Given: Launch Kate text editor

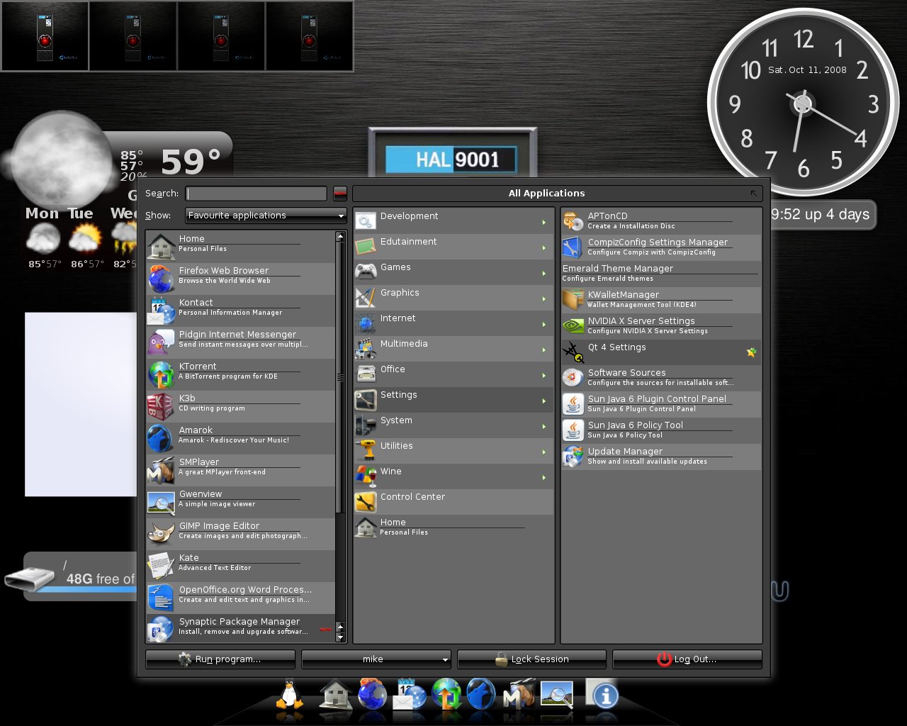Looking at the screenshot, I should tap(240, 566).
